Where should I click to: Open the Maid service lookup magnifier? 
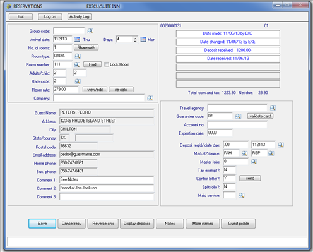click(241, 195)
